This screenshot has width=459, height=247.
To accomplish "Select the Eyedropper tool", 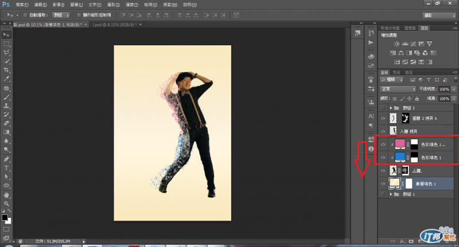I will click(7, 79).
